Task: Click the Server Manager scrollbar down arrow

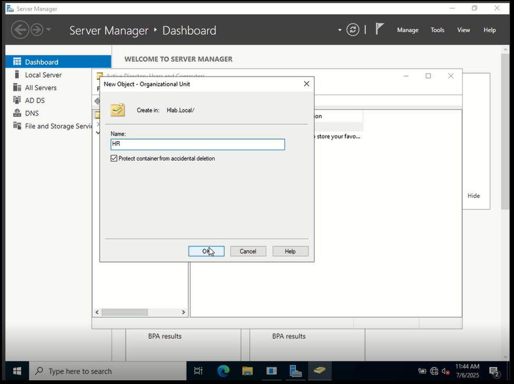Action: 505,357
